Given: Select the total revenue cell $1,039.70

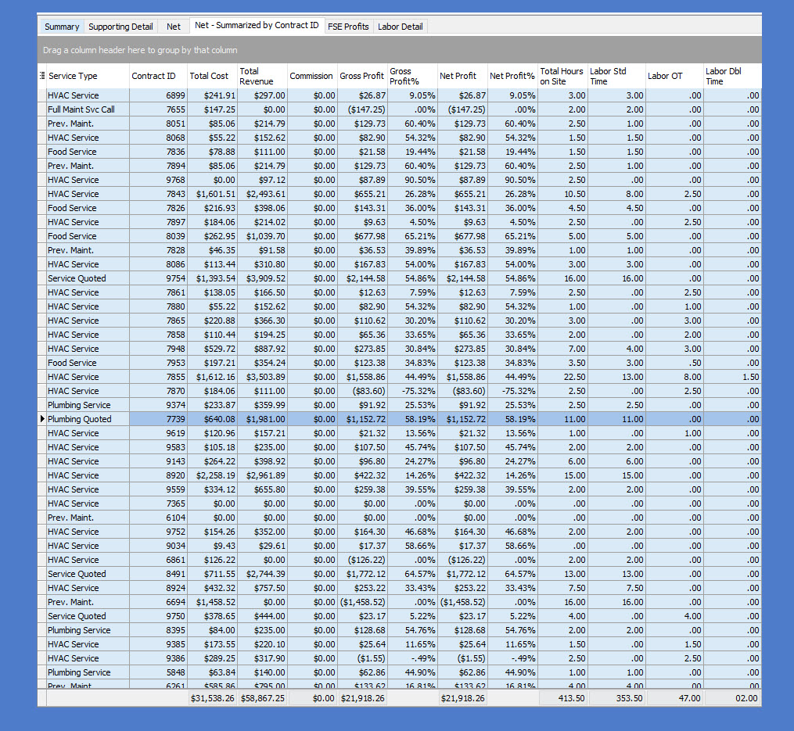Looking at the screenshot, I should pyautogui.click(x=262, y=236).
